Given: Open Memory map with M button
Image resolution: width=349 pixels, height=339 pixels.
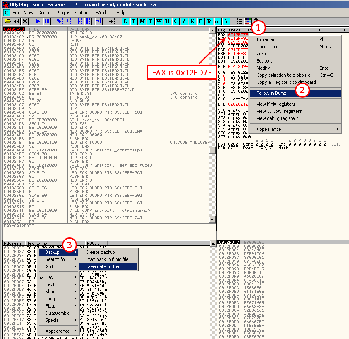Looking at the screenshot, I should 142,21.
